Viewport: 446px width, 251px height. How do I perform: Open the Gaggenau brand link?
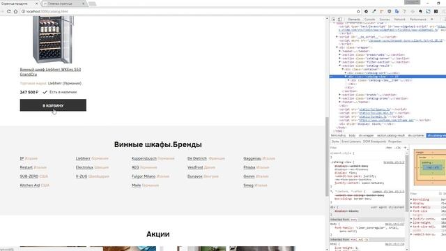coord(252,158)
